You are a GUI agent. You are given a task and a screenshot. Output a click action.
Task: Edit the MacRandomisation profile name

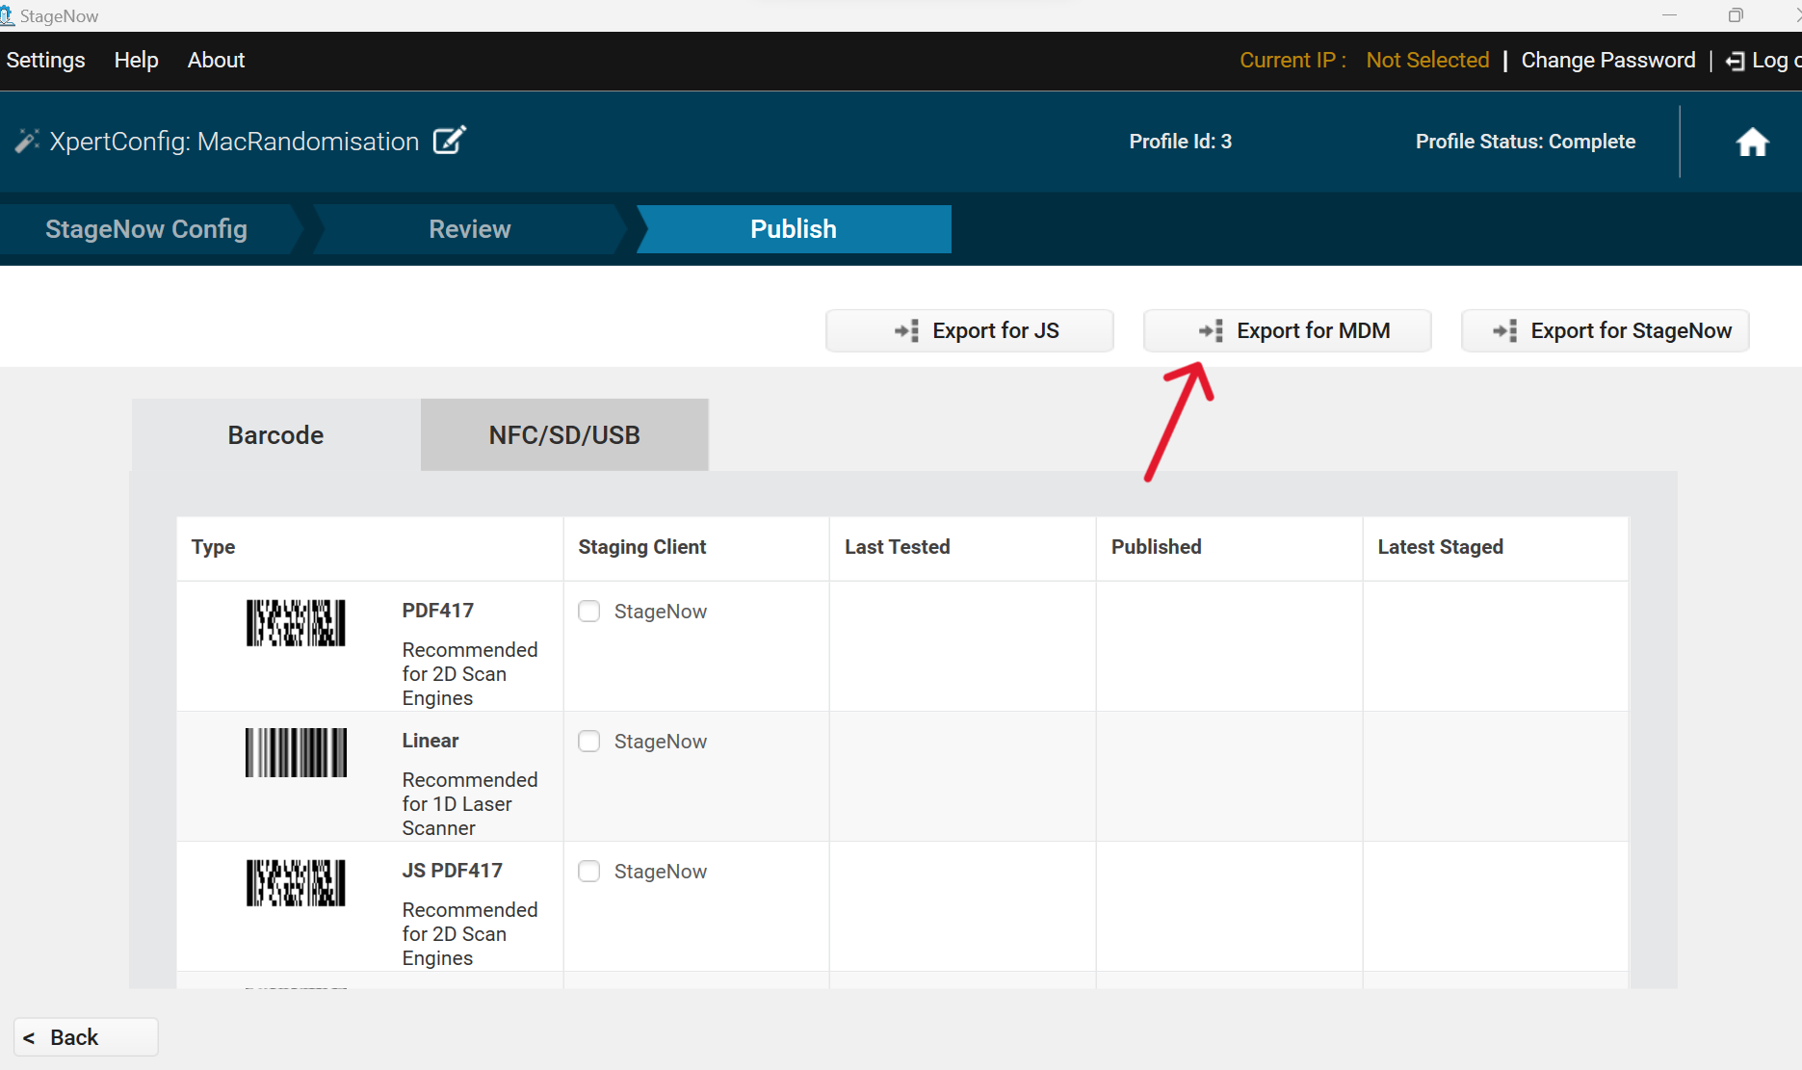point(449,140)
